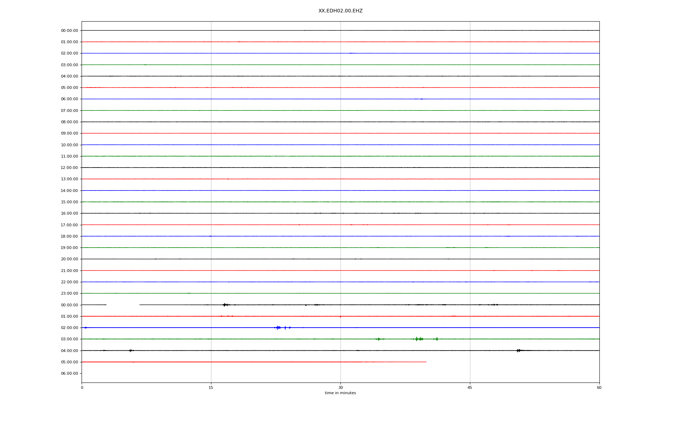Click the 30 tick label on x-axis

[x=340, y=387]
